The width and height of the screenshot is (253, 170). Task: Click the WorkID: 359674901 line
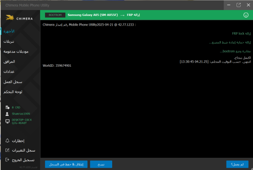click(57, 65)
